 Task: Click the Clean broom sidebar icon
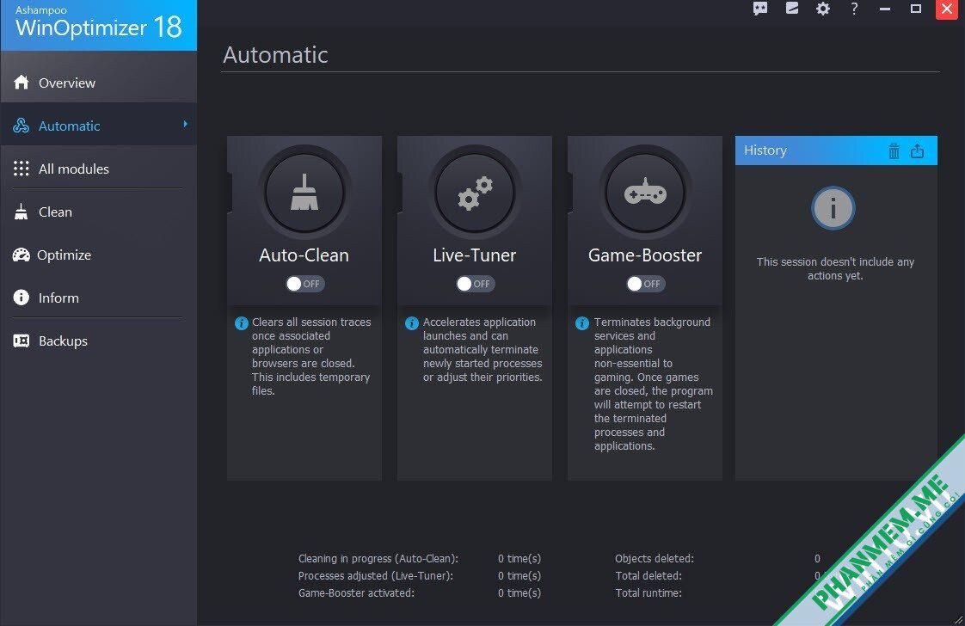(22, 212)
